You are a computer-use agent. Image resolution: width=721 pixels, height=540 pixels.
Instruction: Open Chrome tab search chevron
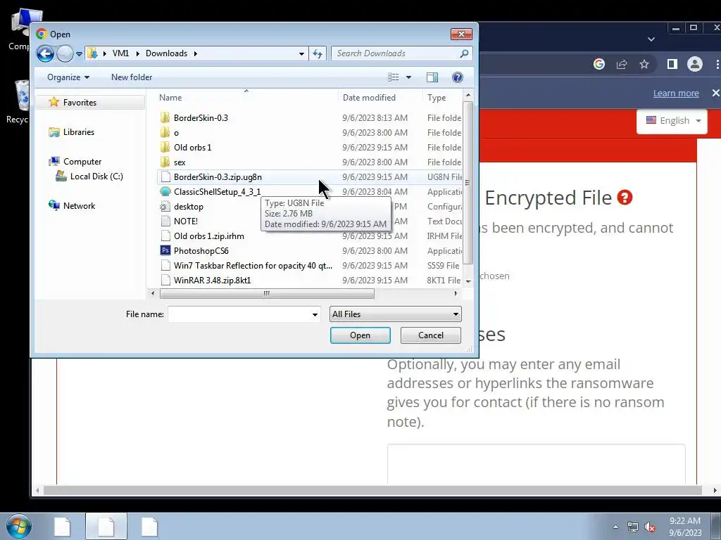click(651, 39)
